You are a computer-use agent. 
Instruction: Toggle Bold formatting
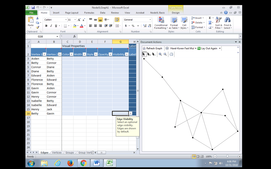click(46, 26)
